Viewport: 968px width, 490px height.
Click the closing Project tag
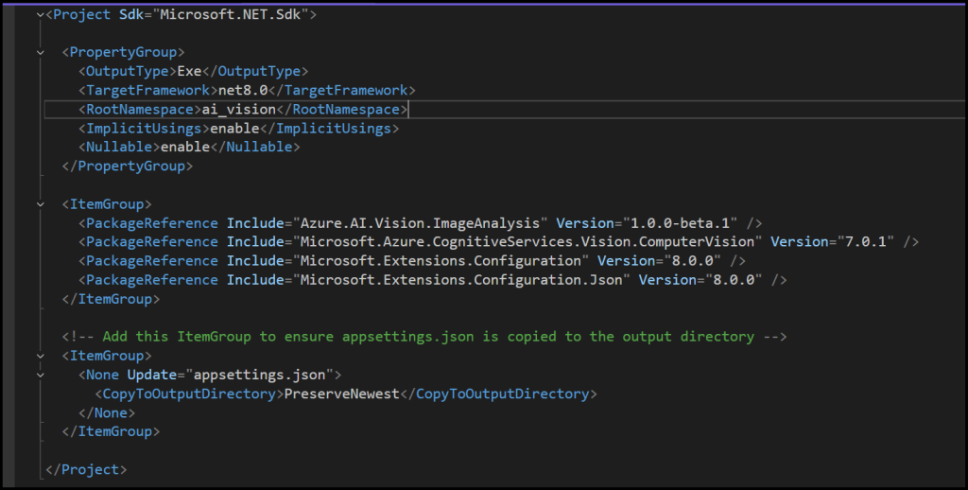coord(86,469)
